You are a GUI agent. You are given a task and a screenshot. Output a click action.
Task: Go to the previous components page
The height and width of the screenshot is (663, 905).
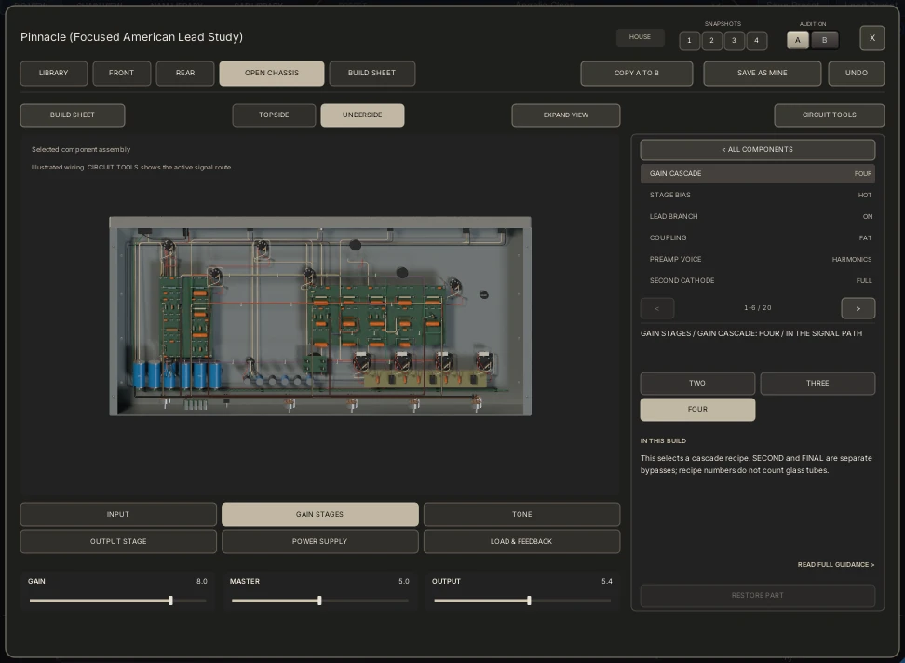[x=656, y=308]
